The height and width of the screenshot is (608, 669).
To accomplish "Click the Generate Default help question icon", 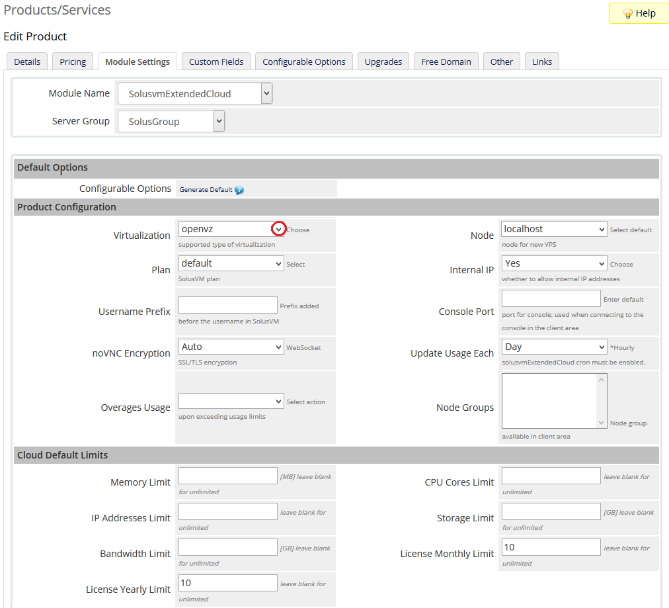I will [239, 190].
